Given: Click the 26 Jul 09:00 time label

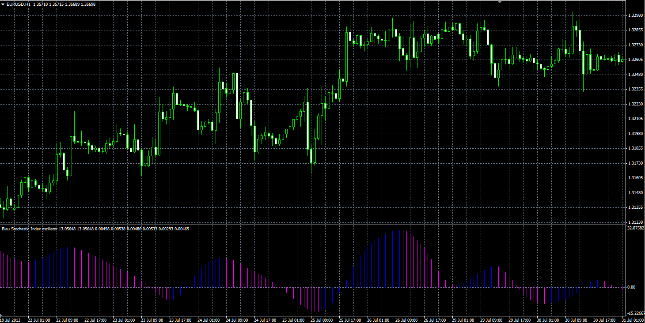Looking at the screenshot, I should [406, 320].
